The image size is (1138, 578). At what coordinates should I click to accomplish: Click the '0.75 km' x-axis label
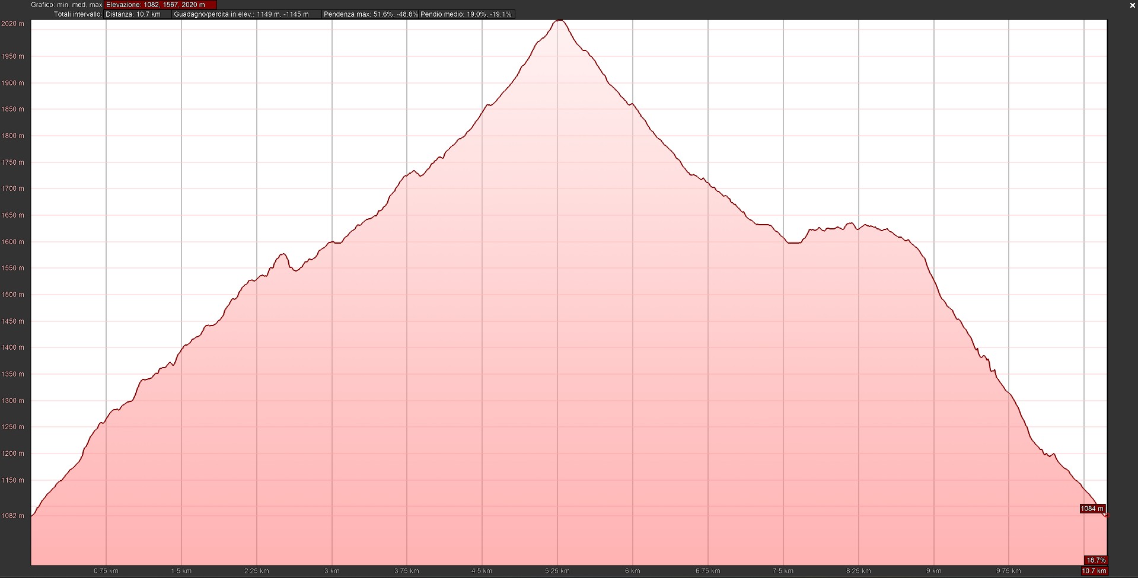(x=106, y=571)
